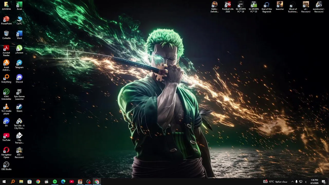Expand the hidden system tray icons
The height and width of the screenshot is (185, 329).
tap(292, 182)
